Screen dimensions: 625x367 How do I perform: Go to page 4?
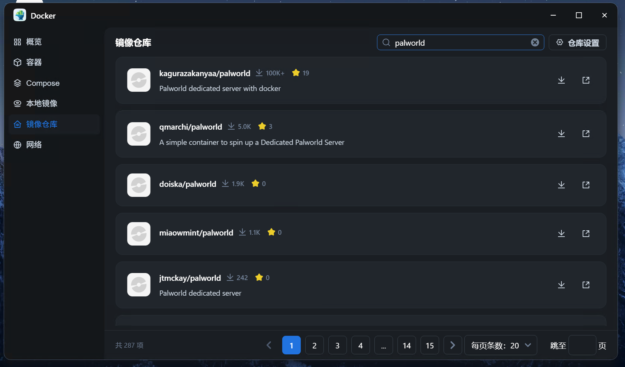[361, 345]
